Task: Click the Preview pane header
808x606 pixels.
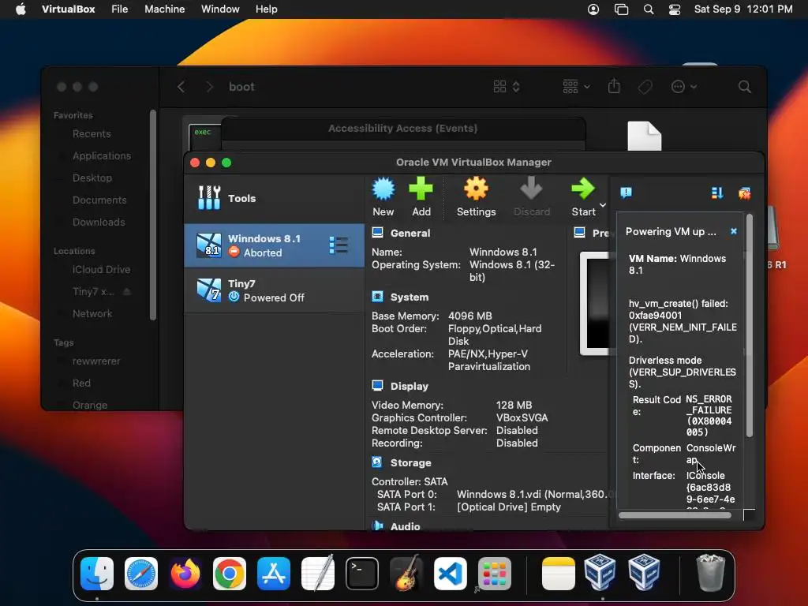Action: tap(592, 233)
